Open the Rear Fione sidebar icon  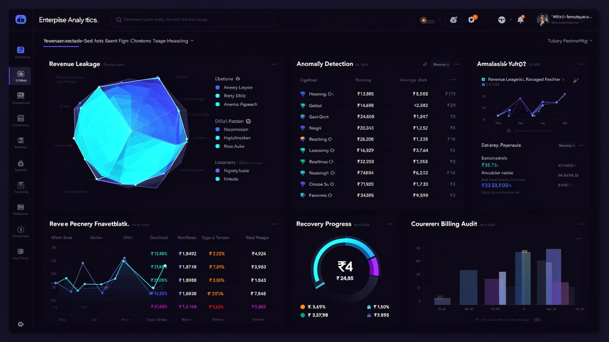coord(21,251)
